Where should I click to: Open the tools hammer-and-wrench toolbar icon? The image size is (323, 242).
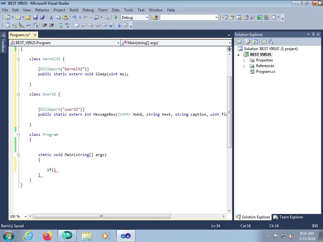[x=253, y=18]
